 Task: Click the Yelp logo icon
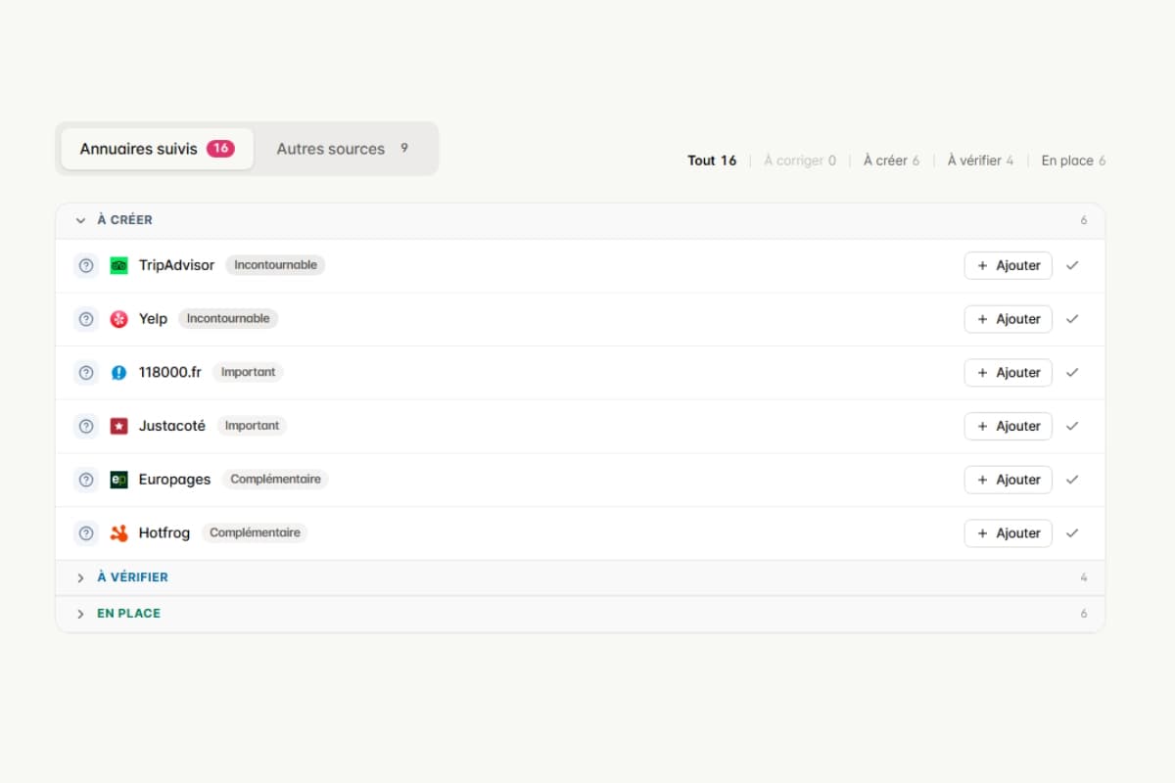(x=118, y=319)
